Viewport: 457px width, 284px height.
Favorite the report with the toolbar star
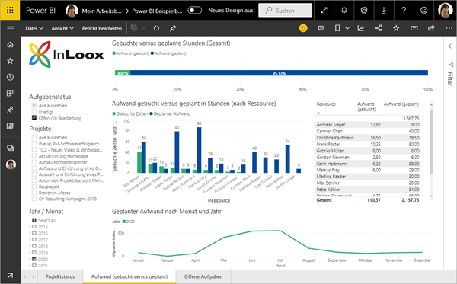point(396,28)
